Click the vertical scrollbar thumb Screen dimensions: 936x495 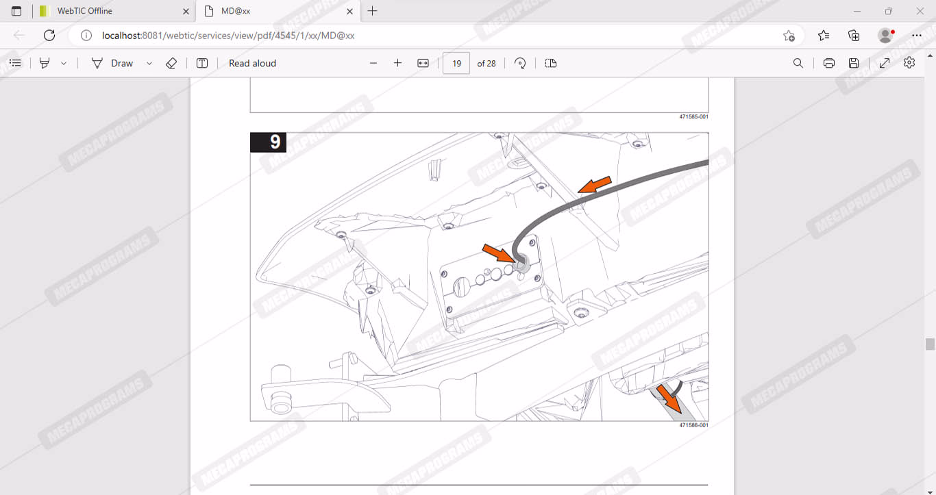coord(930,344)
